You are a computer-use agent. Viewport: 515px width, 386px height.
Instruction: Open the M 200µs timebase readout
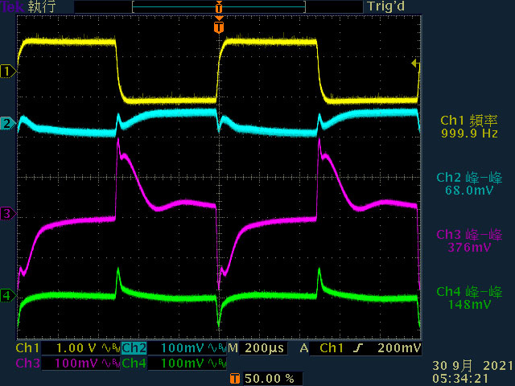pos(257,348)
